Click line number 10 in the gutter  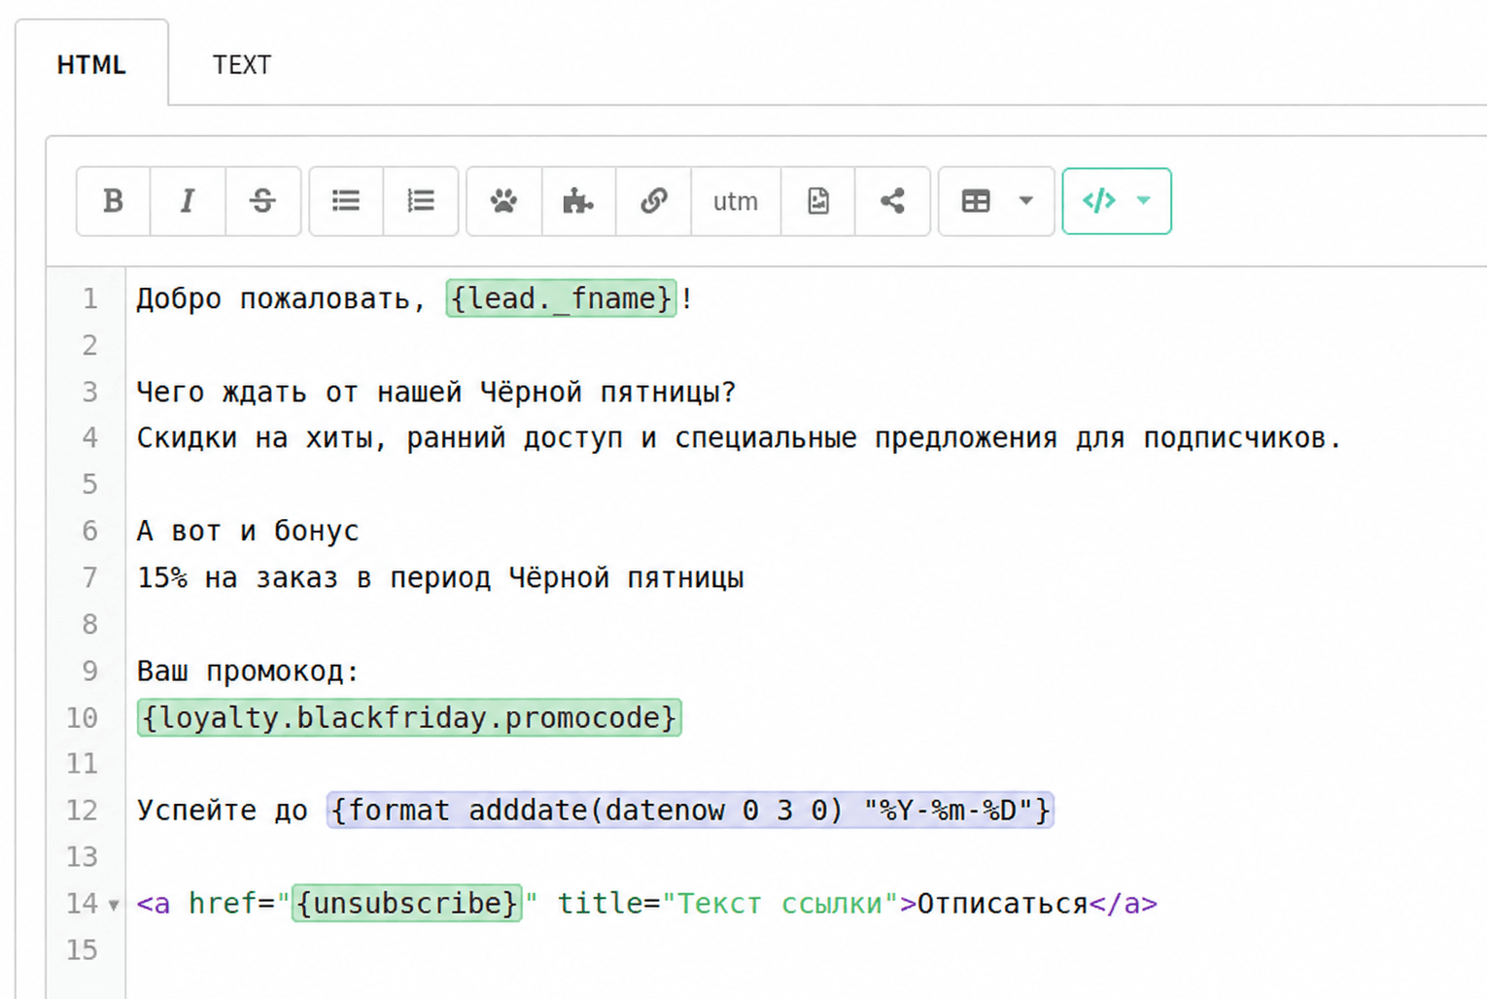82,717
